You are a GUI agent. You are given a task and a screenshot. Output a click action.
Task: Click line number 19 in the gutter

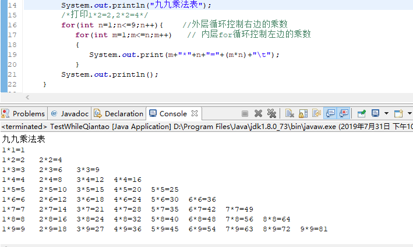[x=12, y=55]
